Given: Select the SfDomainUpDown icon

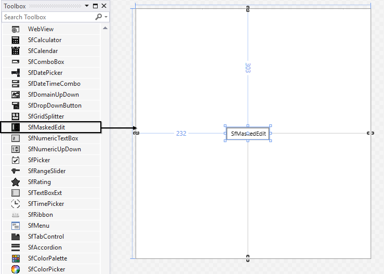Looking at the screenshot, I should (16, 95).
